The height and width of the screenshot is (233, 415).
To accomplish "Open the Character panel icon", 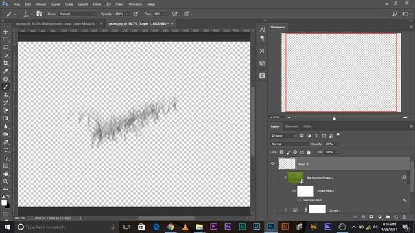I will pos(262,30).
